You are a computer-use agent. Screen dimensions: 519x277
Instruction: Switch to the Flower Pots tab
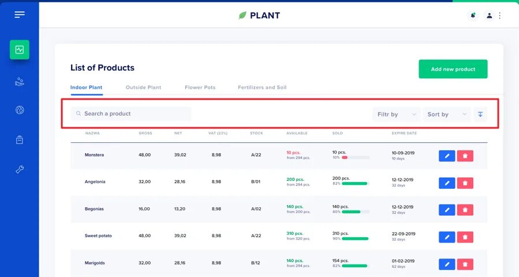tap(200, 88)
